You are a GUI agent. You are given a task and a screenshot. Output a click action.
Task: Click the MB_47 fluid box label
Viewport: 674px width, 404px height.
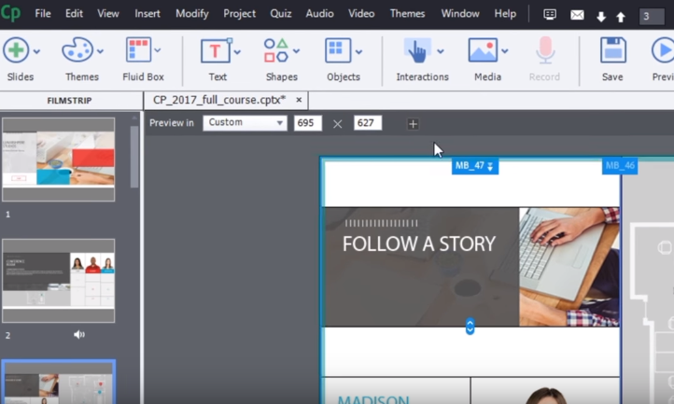coord(475,166)
